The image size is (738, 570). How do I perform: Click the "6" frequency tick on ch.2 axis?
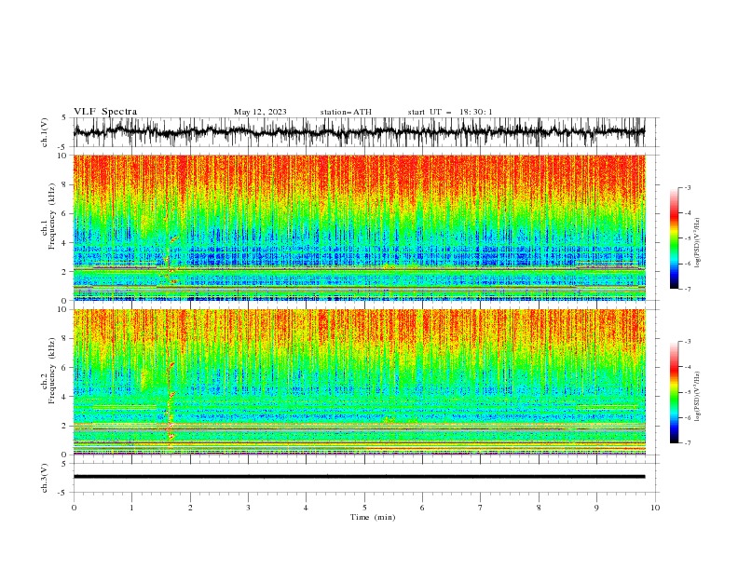(x=66, y=368)
